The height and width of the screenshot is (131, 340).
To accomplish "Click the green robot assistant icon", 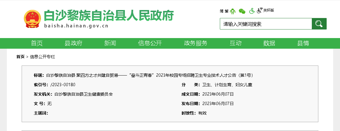I will pyautogui.click(x=233, y=11).
